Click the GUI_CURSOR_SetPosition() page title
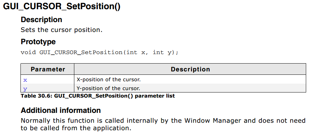 point(62,6)
